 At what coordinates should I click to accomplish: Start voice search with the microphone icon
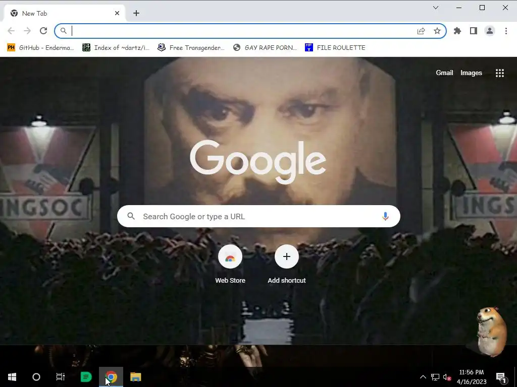385,216
